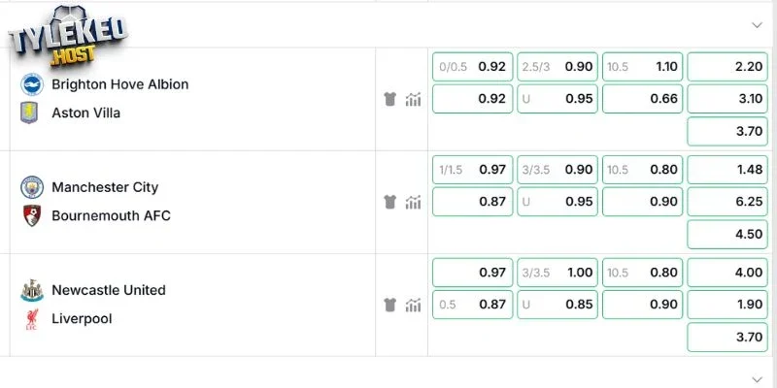Open stats chart icon for Brighton vs Aston Villa
Image resolution: width=777 pixels, height=388 pixels.
(x=413, y=99)
